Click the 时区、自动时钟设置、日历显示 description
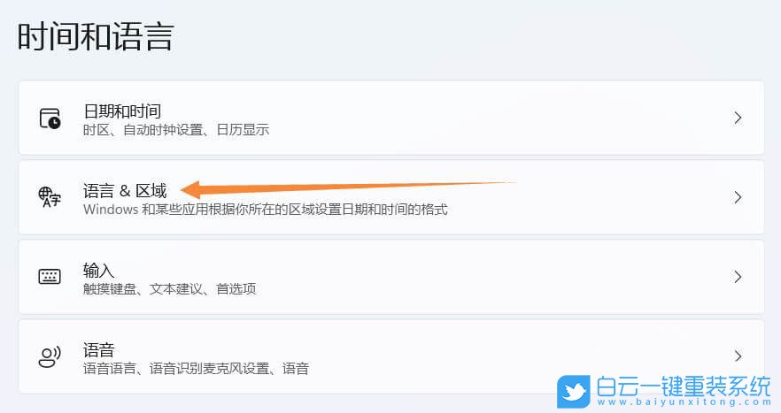 tap(175, 130)
